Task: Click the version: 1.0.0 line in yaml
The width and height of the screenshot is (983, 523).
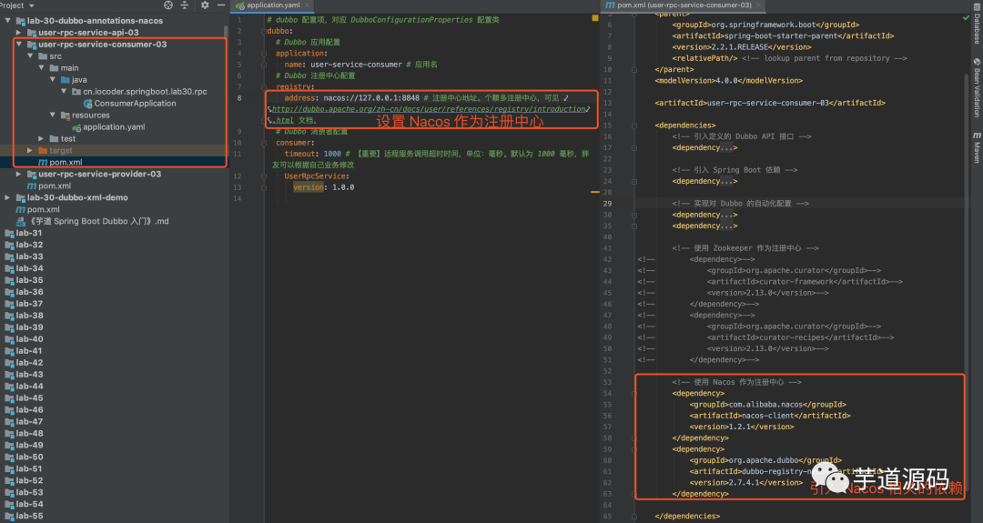Action: pos(323,187)
